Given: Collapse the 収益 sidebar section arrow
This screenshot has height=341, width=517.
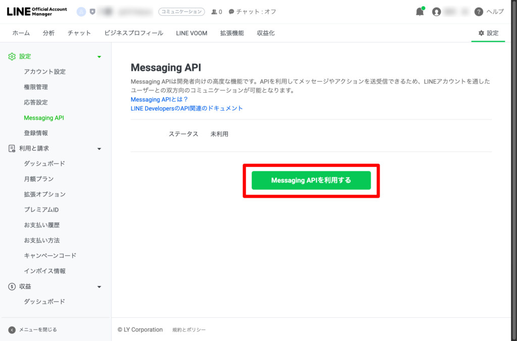Looking at the screenshot, I should pyautogui.click(x=99, y=287).
